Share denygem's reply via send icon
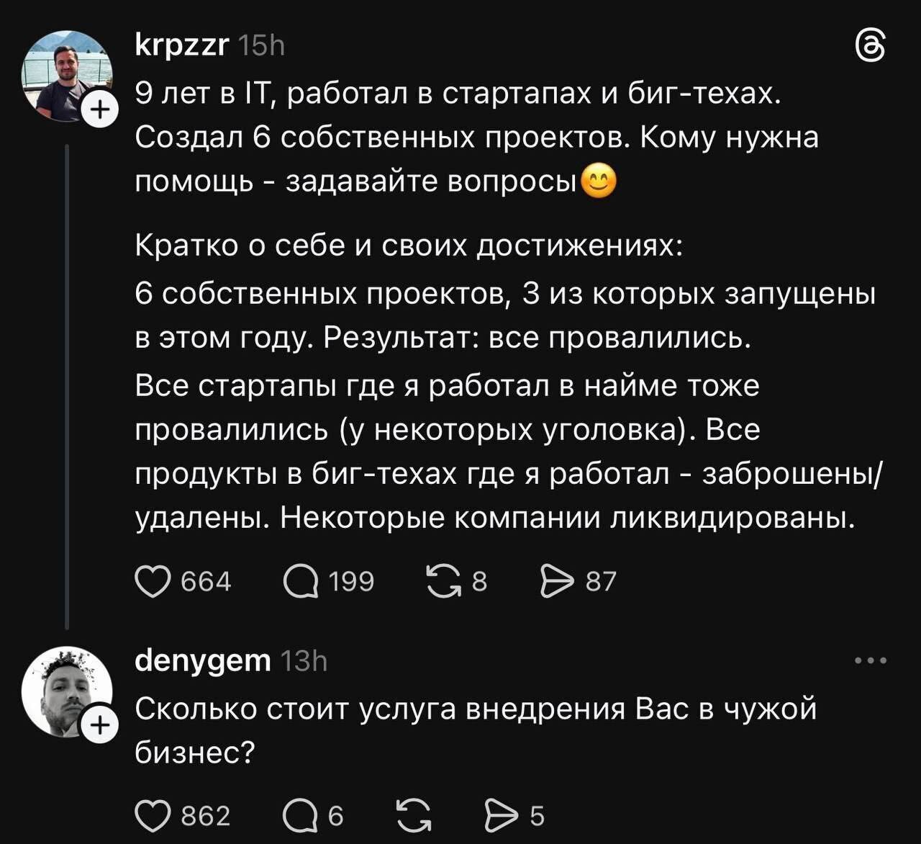Image resolution: width=921 pixels, height=844 pixels. [502, 815]
